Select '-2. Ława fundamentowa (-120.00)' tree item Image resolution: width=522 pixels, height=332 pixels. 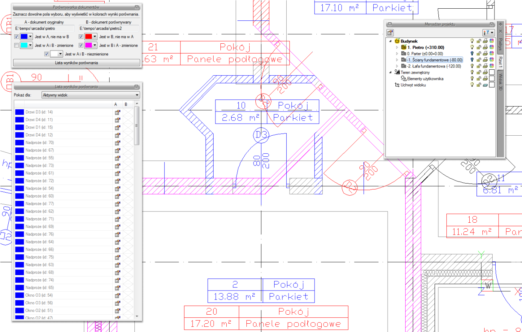coord(434,66)
